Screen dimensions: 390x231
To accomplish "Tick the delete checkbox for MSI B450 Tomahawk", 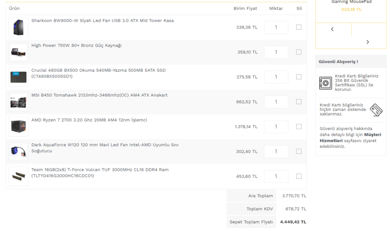I will pos(299,102).
